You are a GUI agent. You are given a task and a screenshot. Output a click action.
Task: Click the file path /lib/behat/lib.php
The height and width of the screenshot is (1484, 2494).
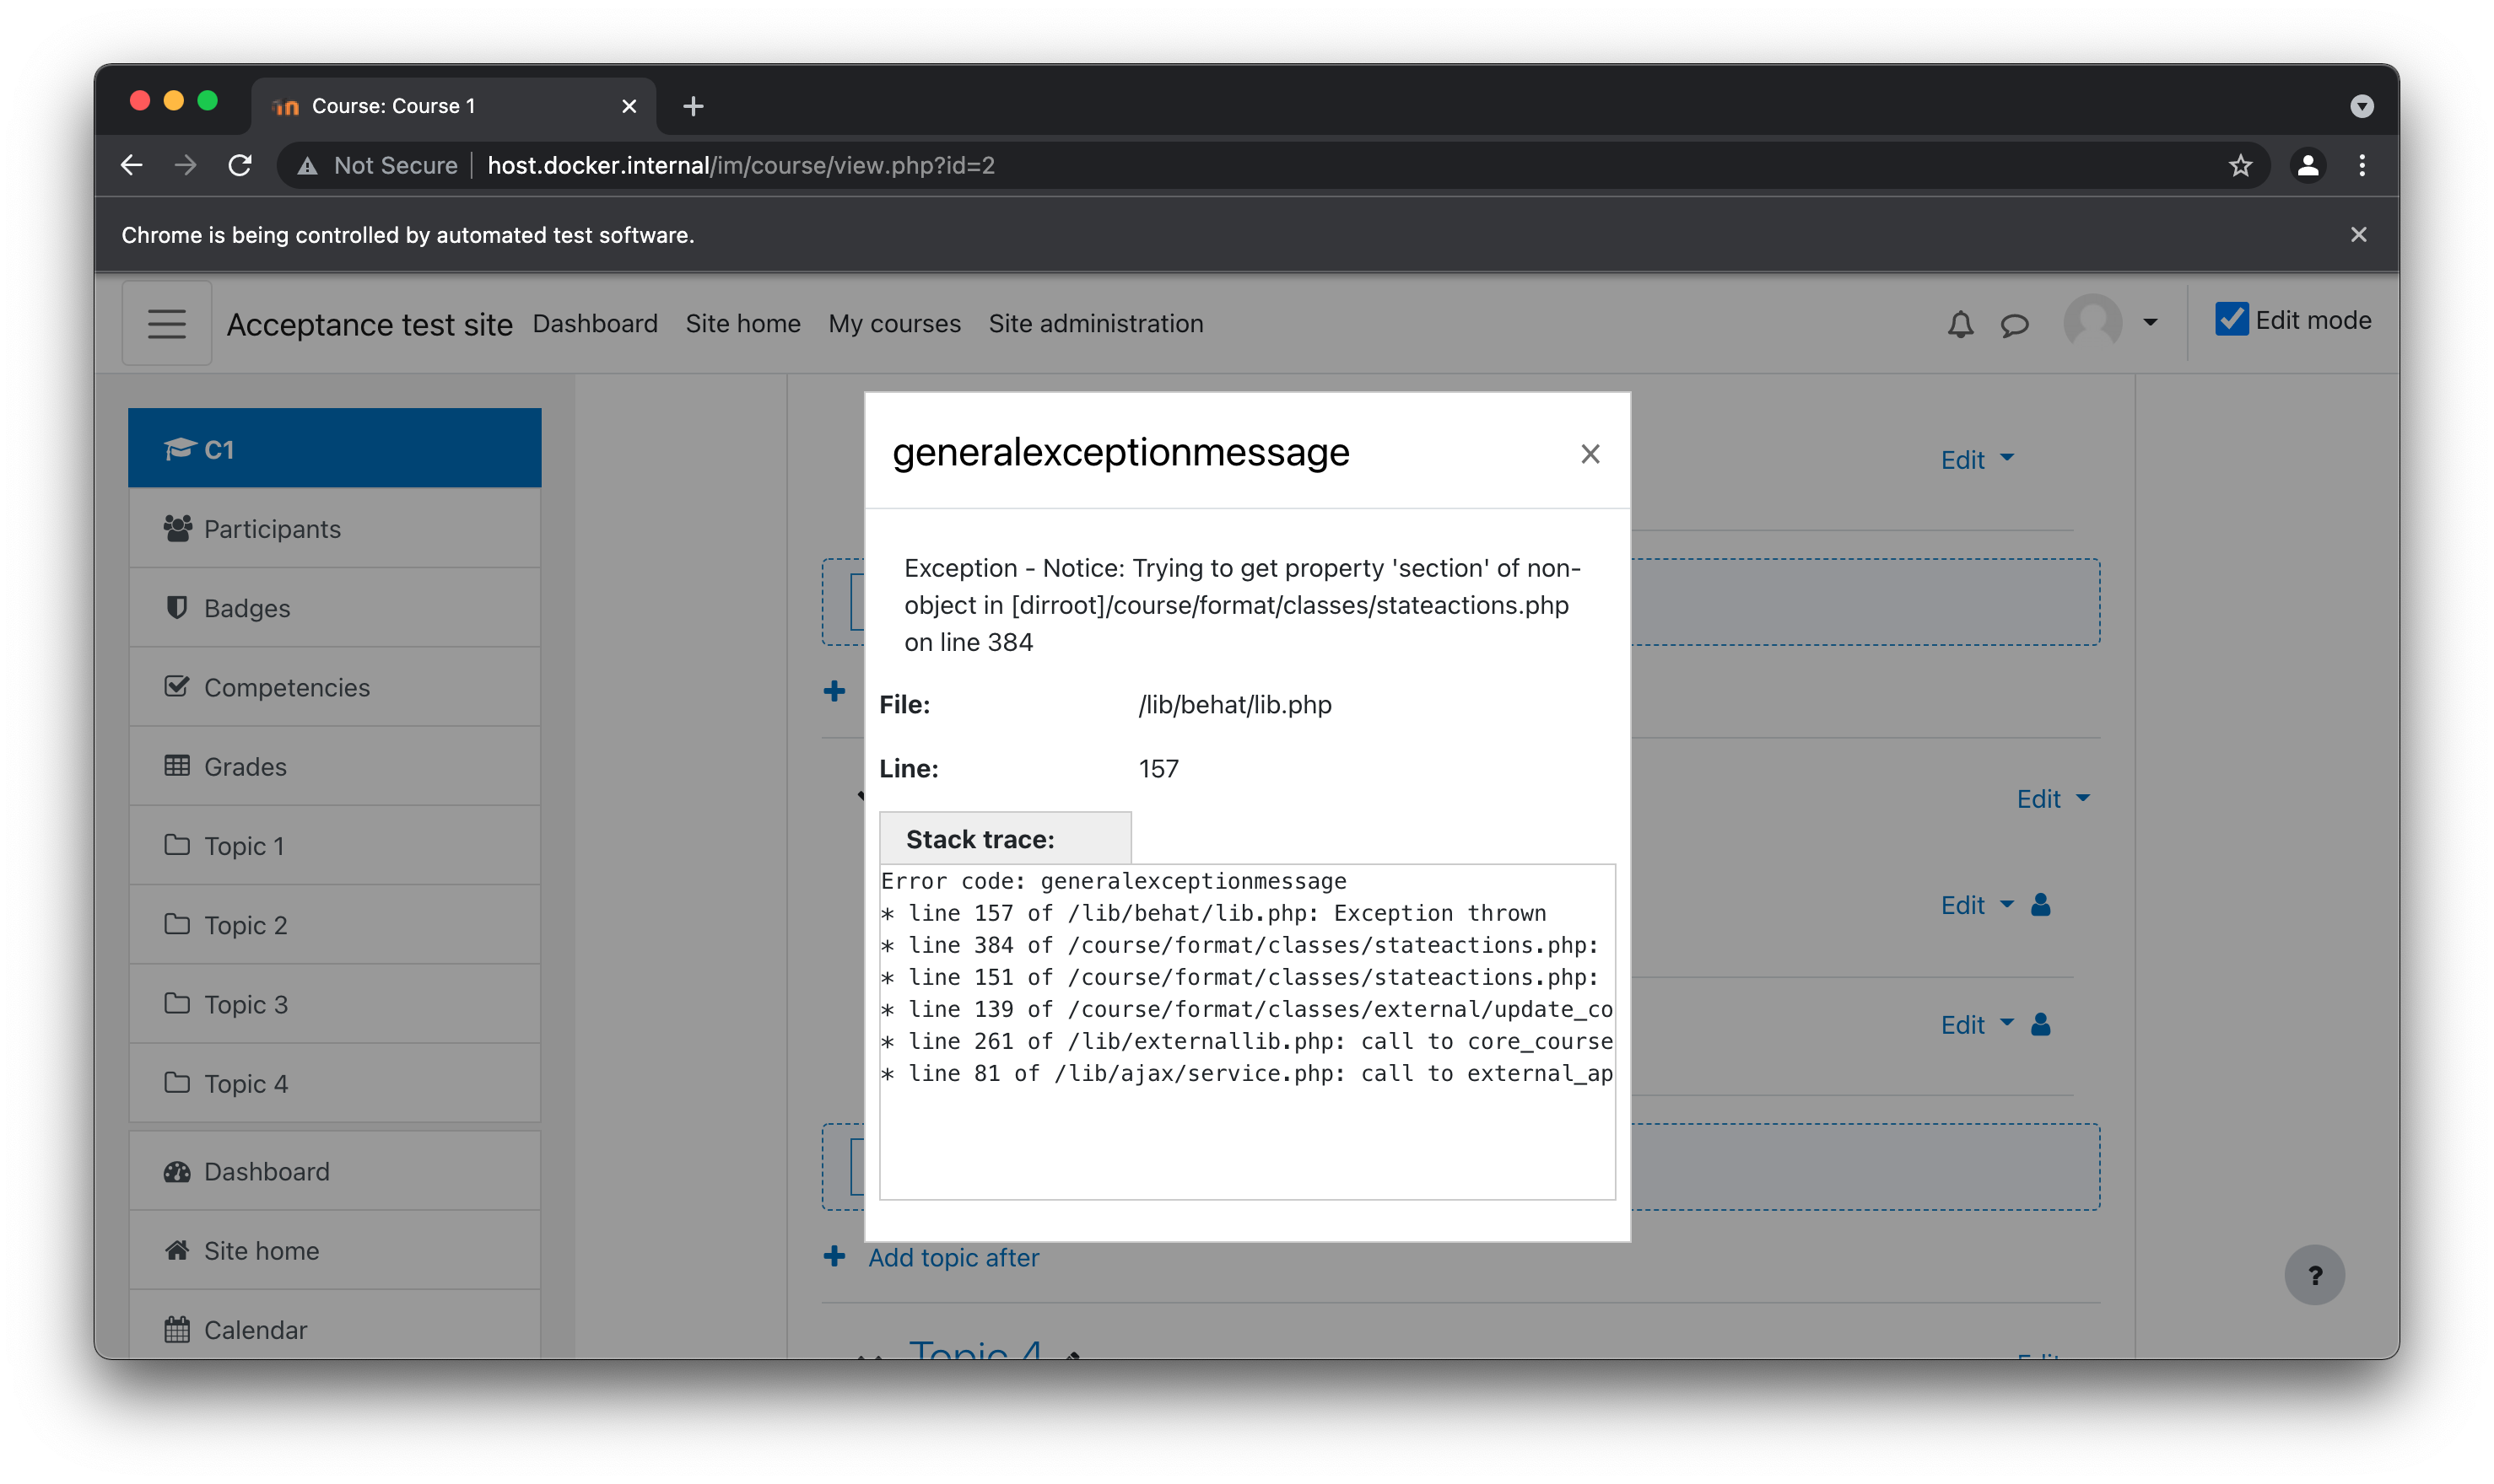click(x=1234, y=705)
